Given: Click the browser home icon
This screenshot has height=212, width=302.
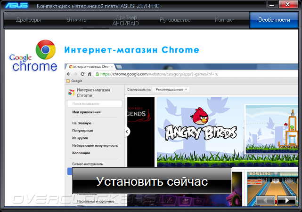Looking at the screenshot, I should click(x=90, y=74).
